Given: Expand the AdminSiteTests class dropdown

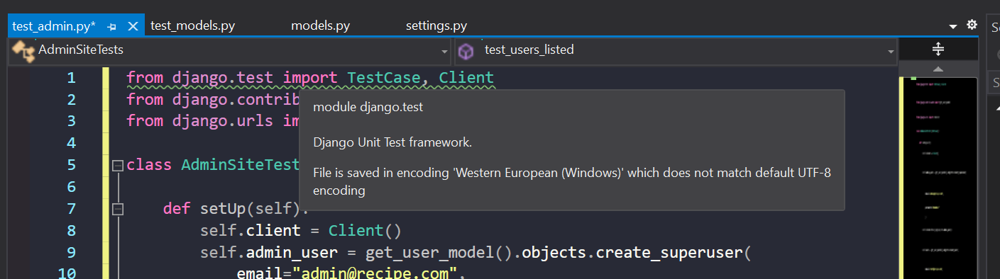Looking at the screenshot, I should (x=444, y=51).
